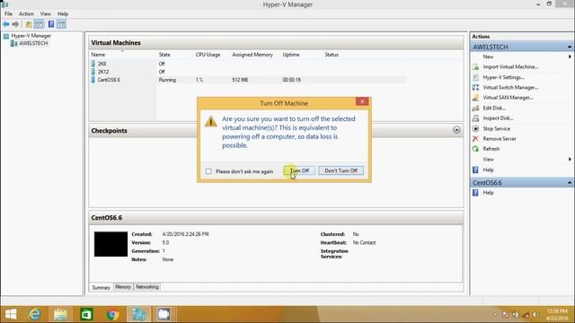Click the 2K12 virtual machine icon

[93, 72]
